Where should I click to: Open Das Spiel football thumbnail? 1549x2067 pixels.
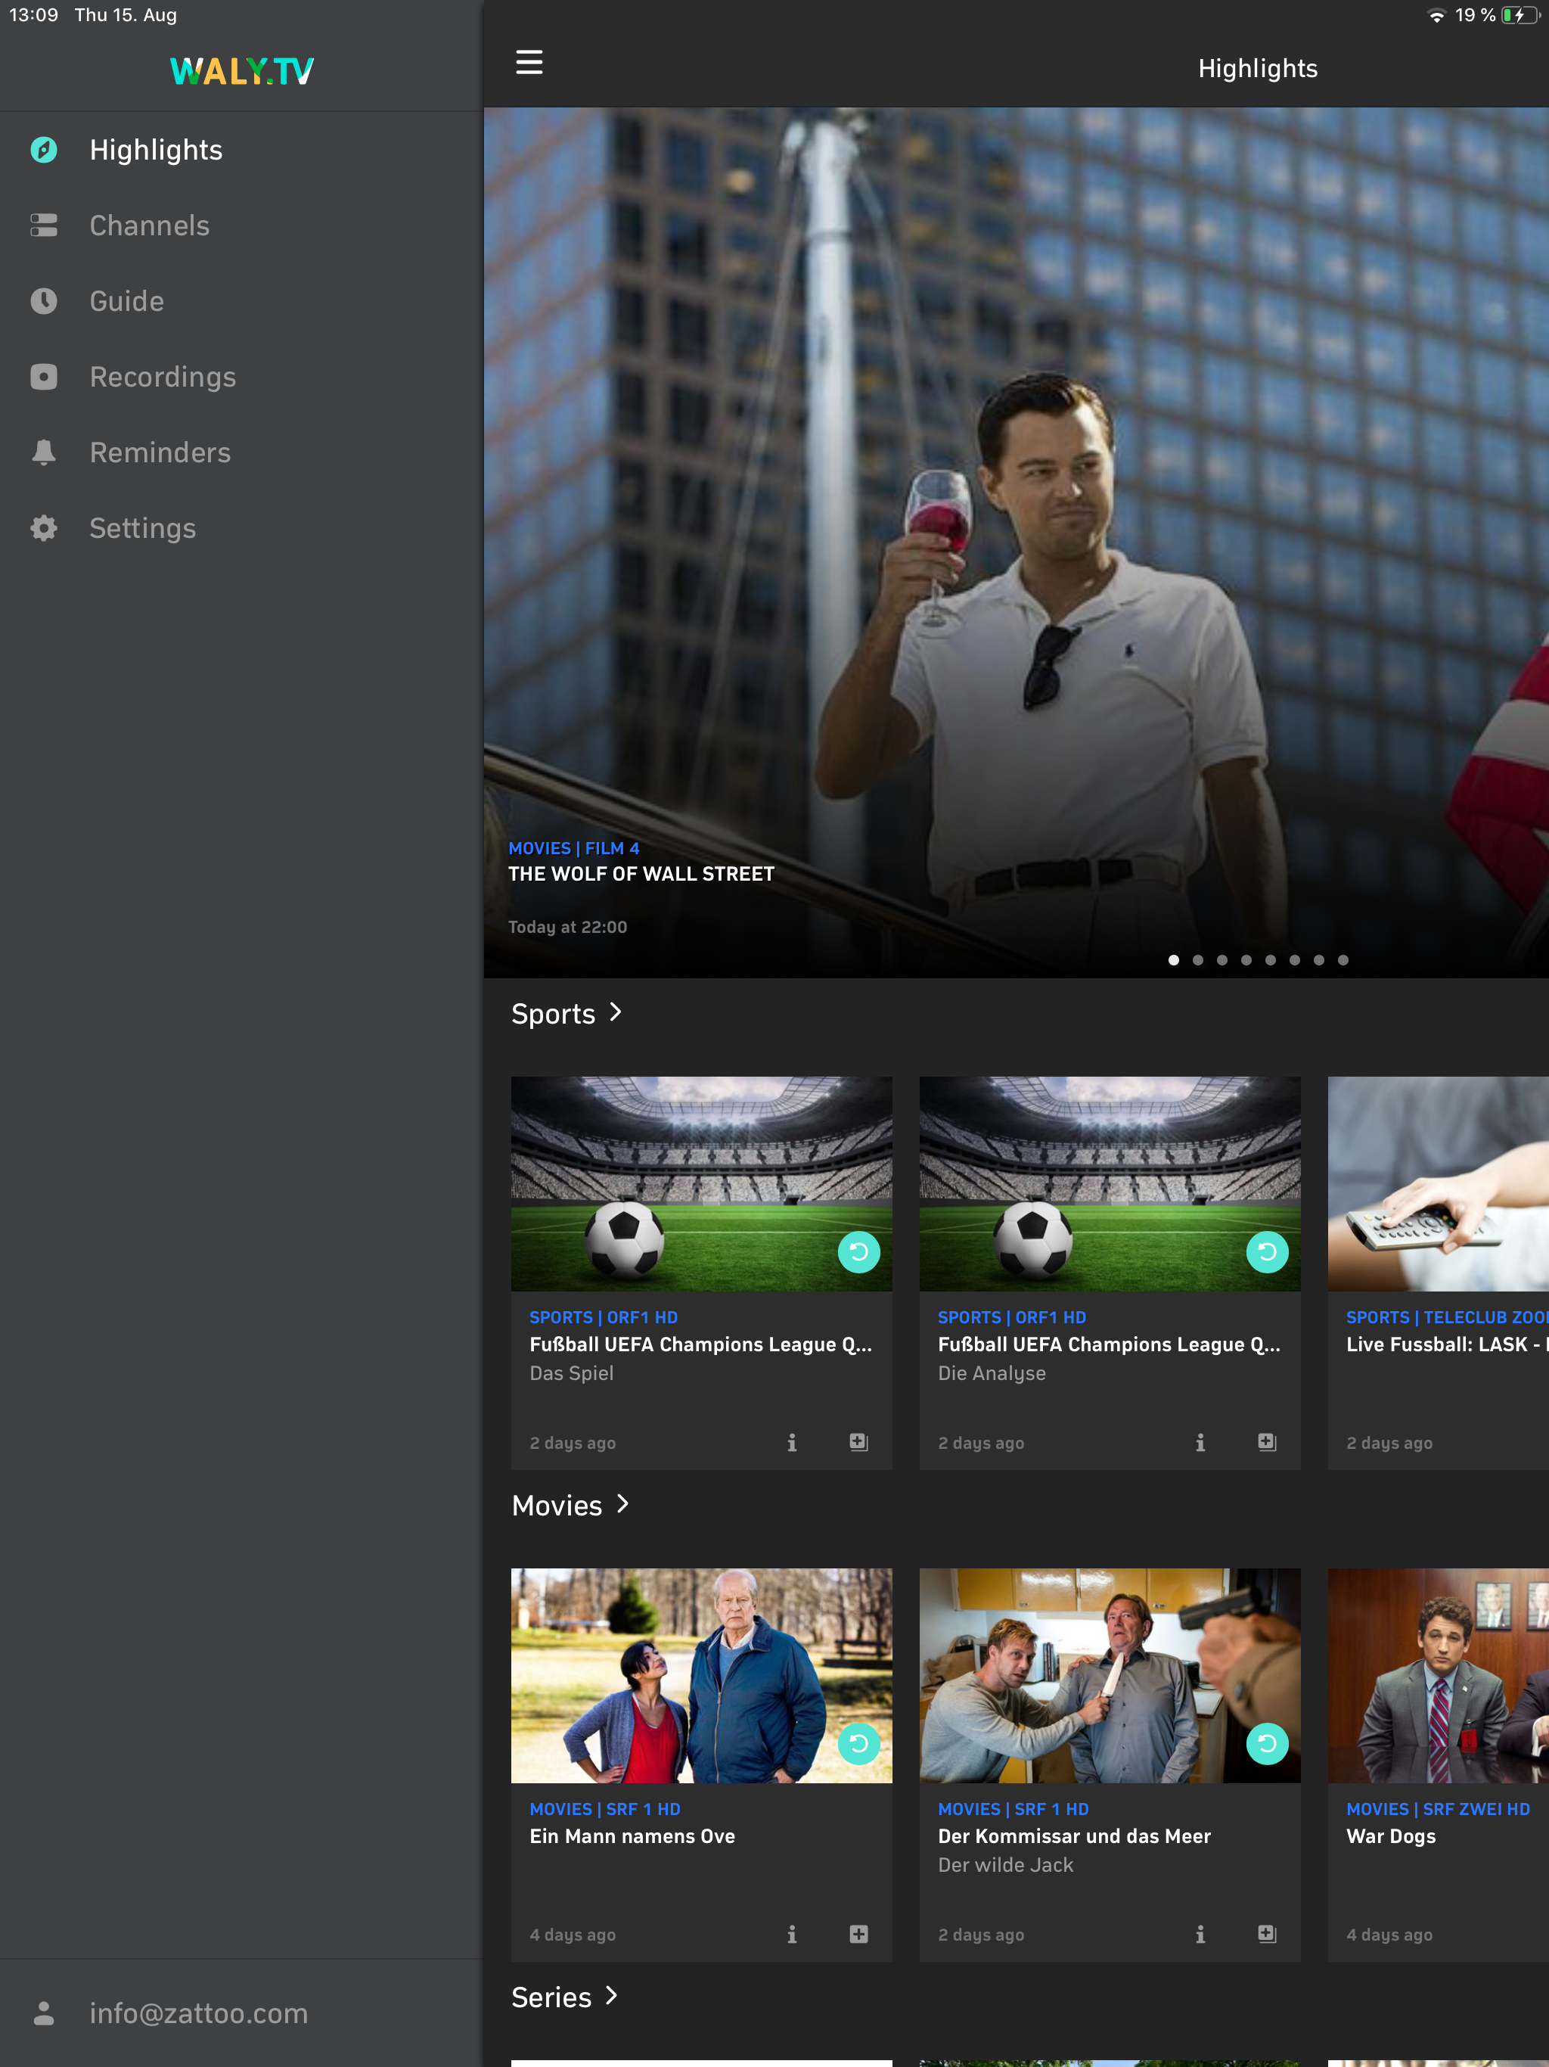click(x=700, y=1184)
